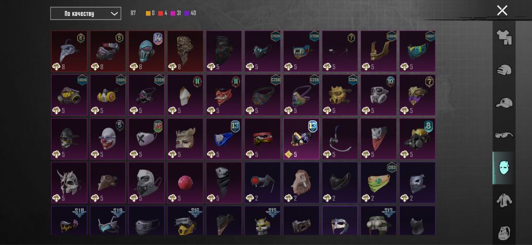The width and height of the screenshot is (532, 245).
Task: Filter by the pink quality swatch
Action: (173, 13)
